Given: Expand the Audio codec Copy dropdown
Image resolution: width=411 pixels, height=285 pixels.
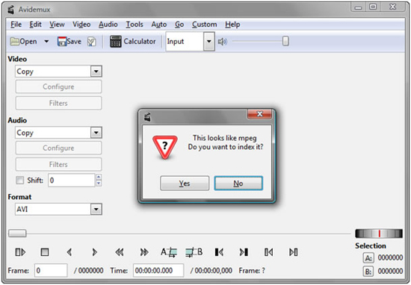Looking at the screenshot, I should 96,133.
